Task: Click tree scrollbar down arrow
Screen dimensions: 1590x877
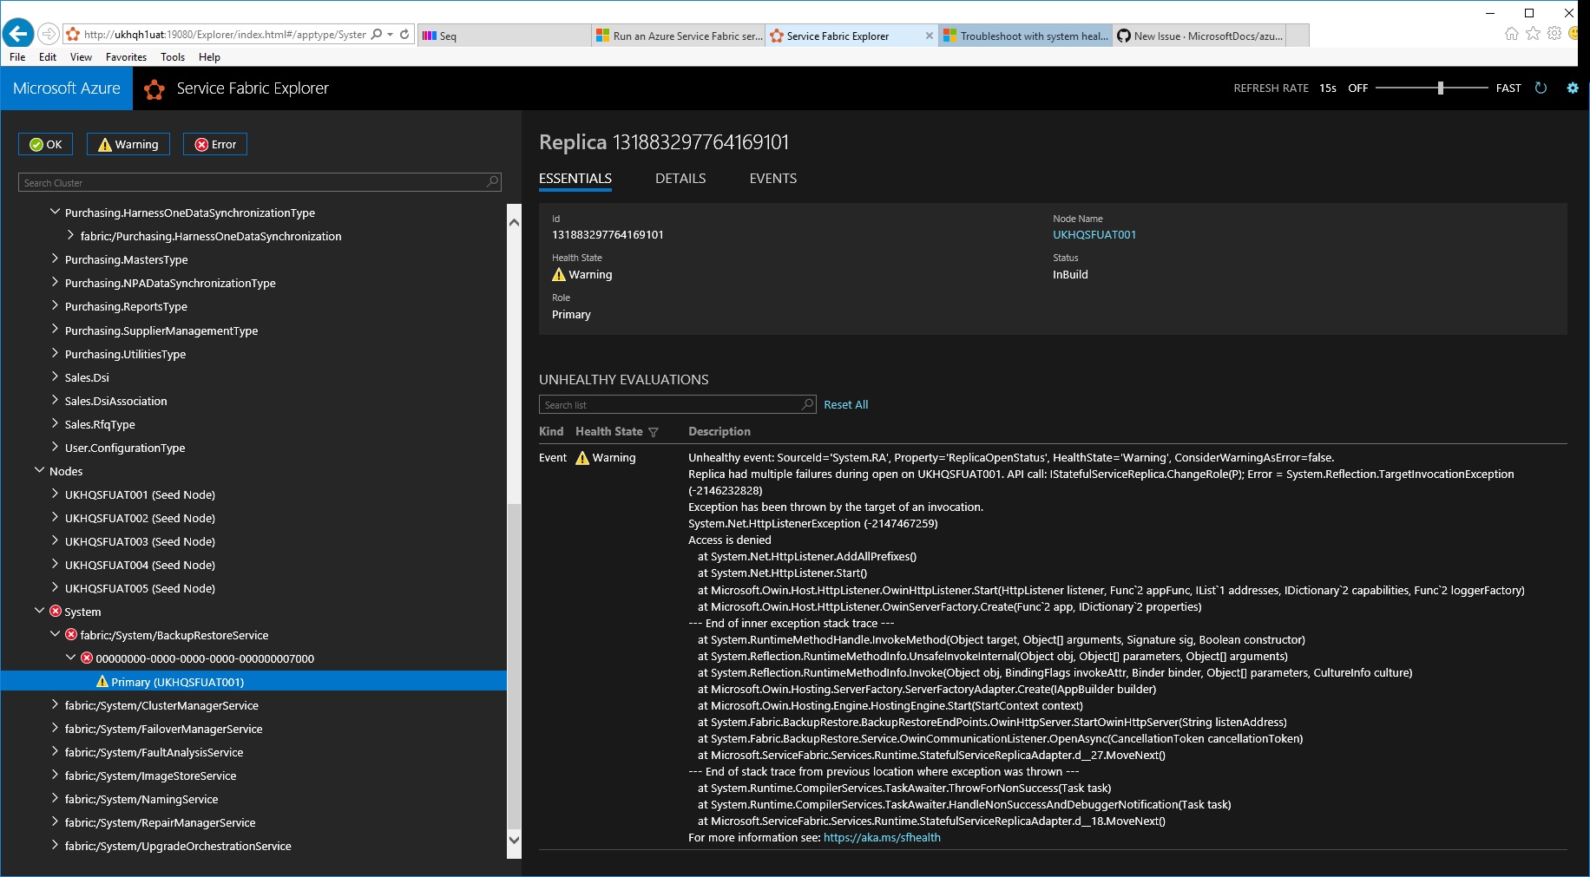Action: (514, 839)
